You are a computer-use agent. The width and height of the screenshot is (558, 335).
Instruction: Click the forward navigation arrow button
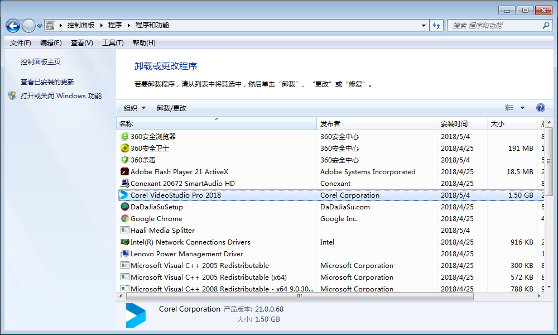click(x=28, y=26)
